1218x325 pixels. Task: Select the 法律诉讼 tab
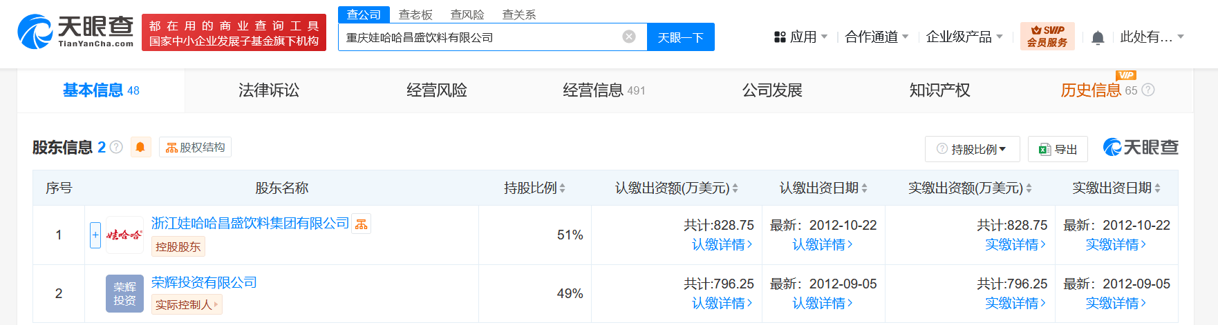(x=269, y=90)
